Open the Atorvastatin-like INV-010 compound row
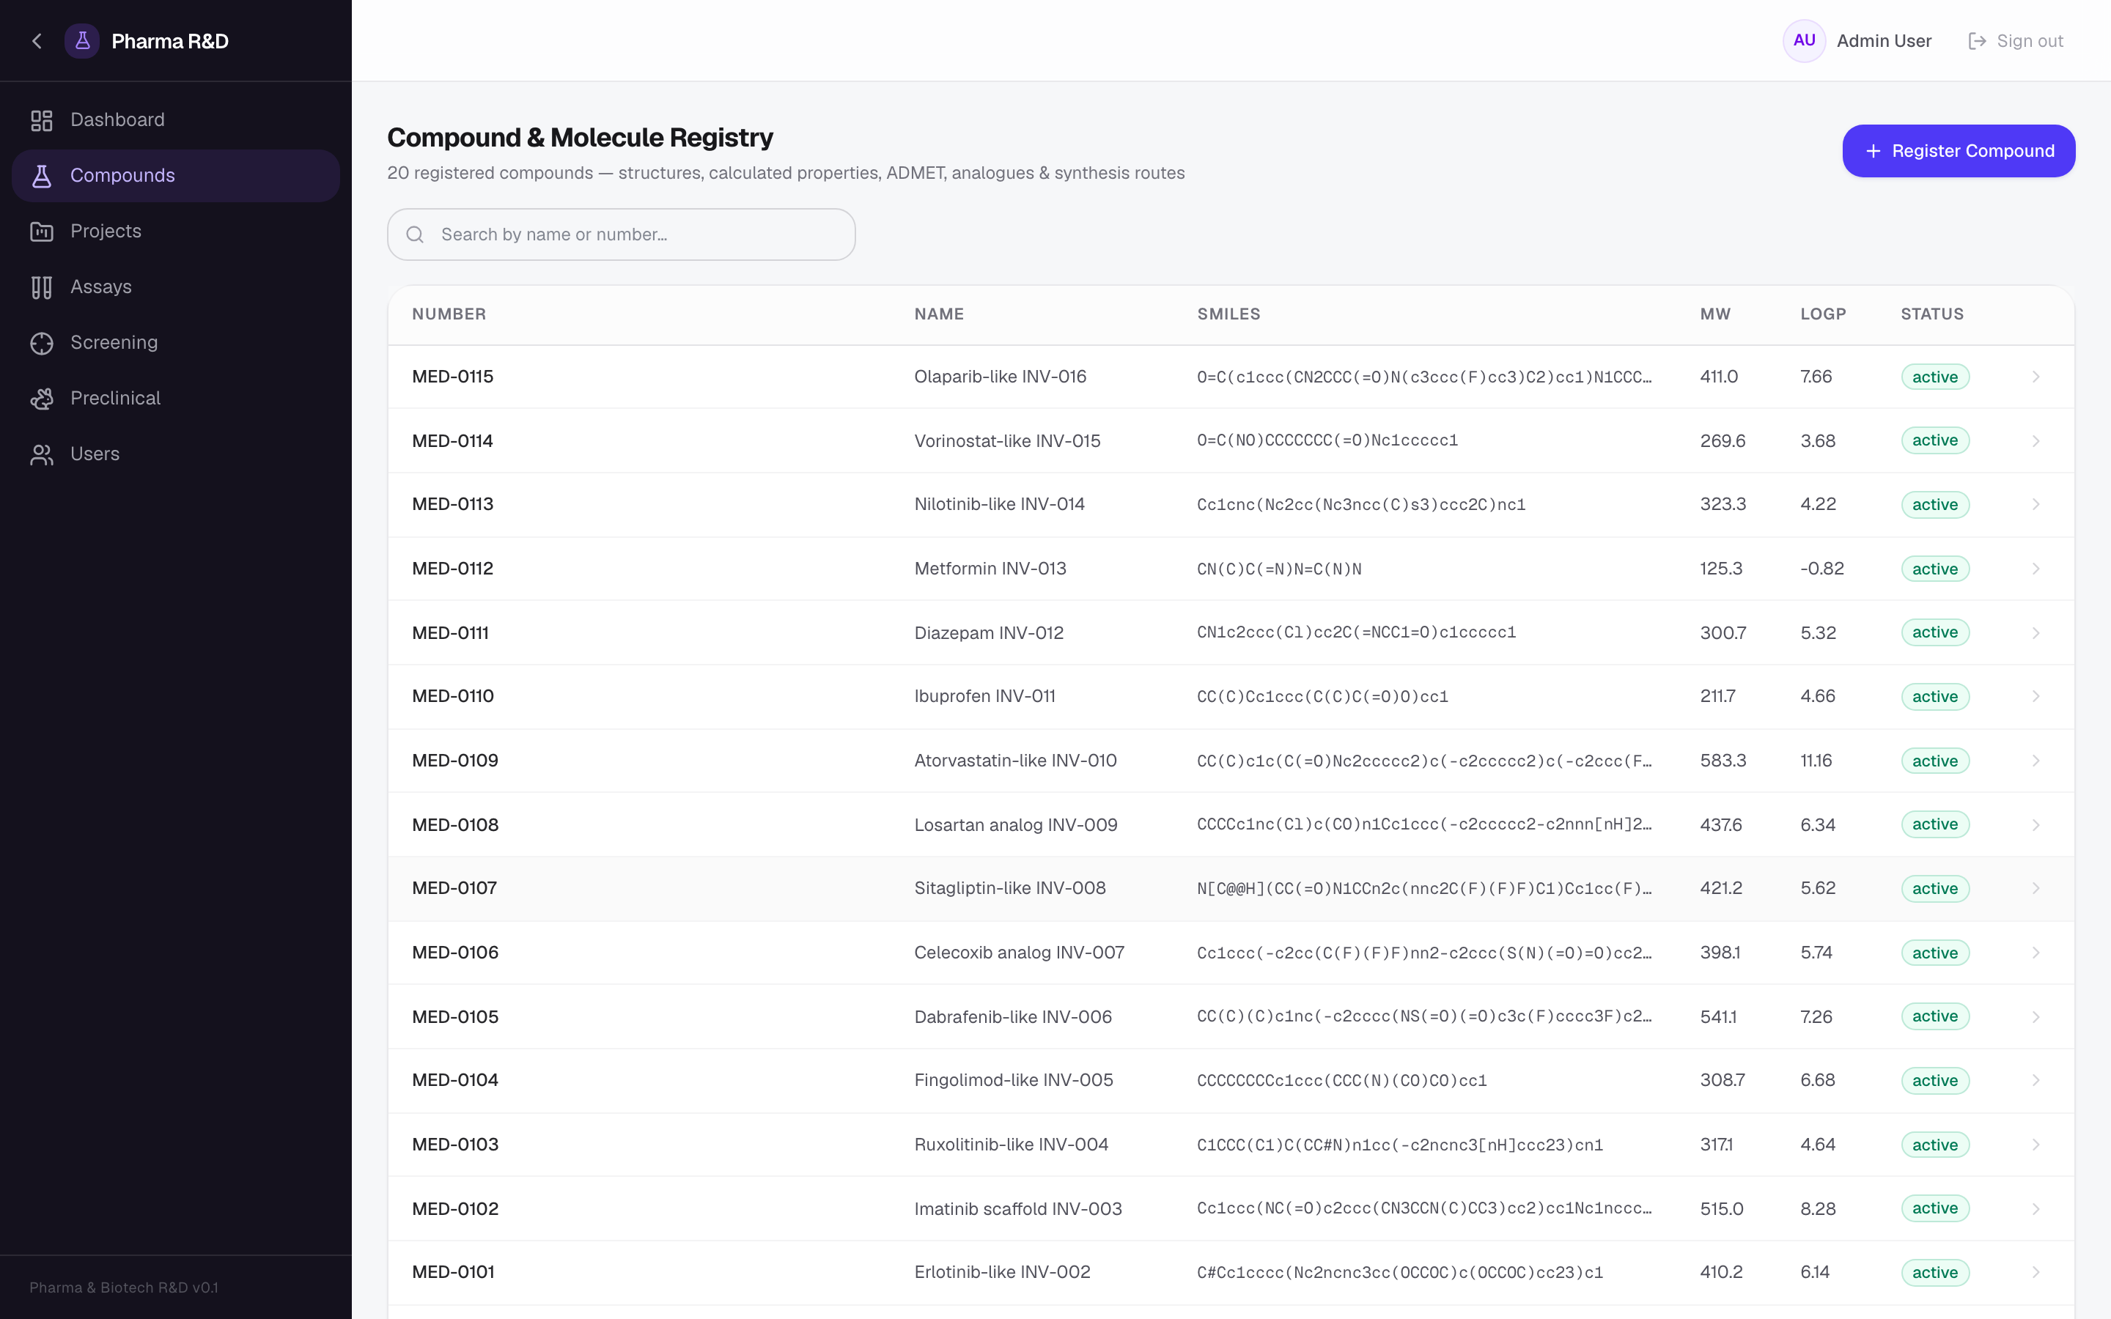Image resolution: width=2111 pixels, height=1319 pixels. (1231, 761)
